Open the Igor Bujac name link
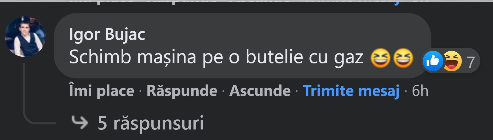Viewport: 493px width, 140px height. (107, 34)
